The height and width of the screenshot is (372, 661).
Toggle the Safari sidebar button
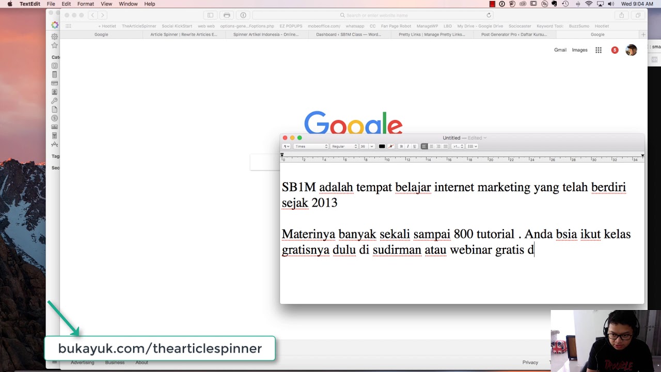(x=210, y=16)
